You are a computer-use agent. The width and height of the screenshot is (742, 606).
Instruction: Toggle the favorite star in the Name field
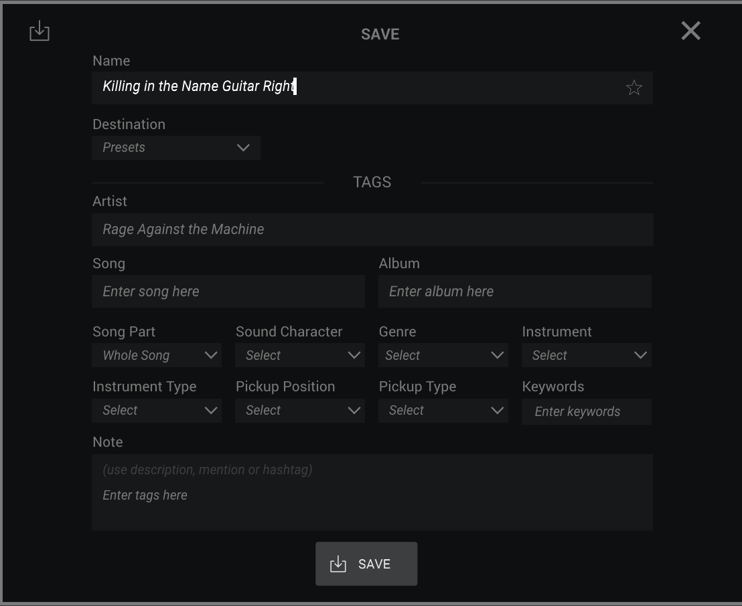634,88
